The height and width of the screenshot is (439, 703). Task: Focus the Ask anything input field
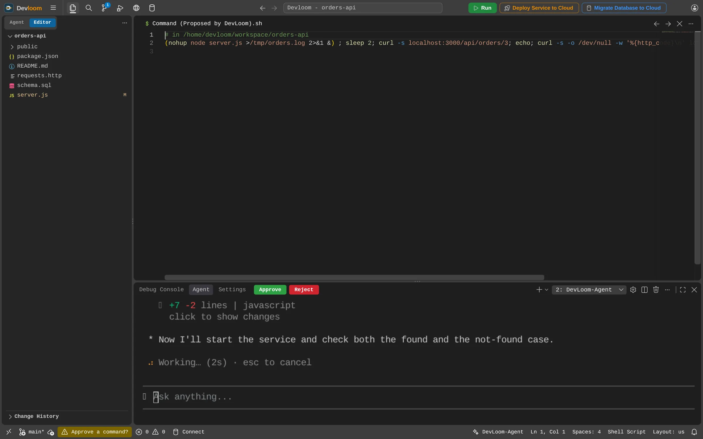coord(419,397)
